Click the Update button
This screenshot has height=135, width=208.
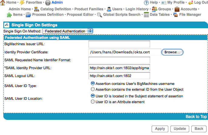(180, 129)
